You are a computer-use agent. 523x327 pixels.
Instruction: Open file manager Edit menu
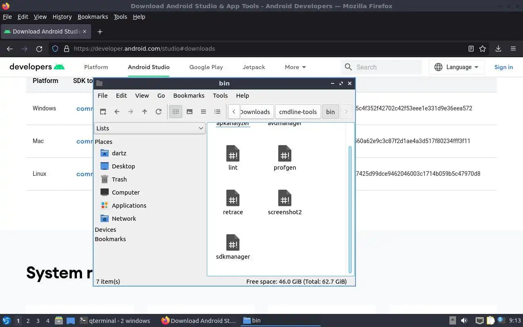tap(121, 95)
